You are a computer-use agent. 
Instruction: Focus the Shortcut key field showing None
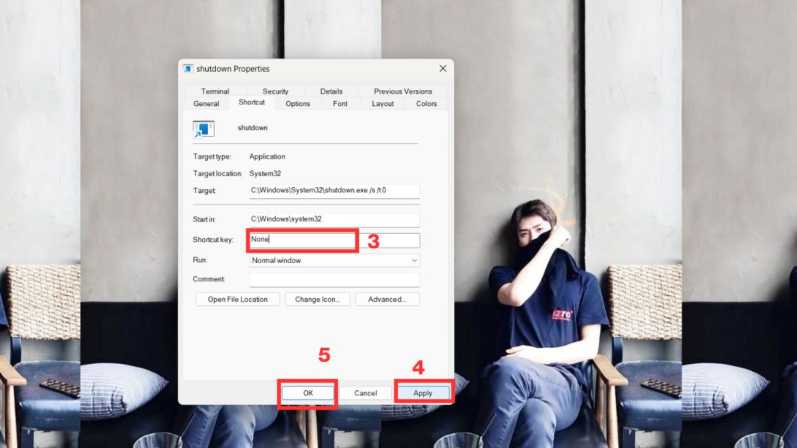tap(335, 240)
